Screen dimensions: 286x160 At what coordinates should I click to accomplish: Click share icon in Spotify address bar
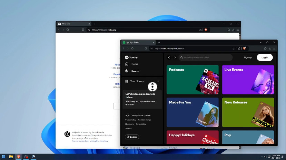tap(239, 48)
